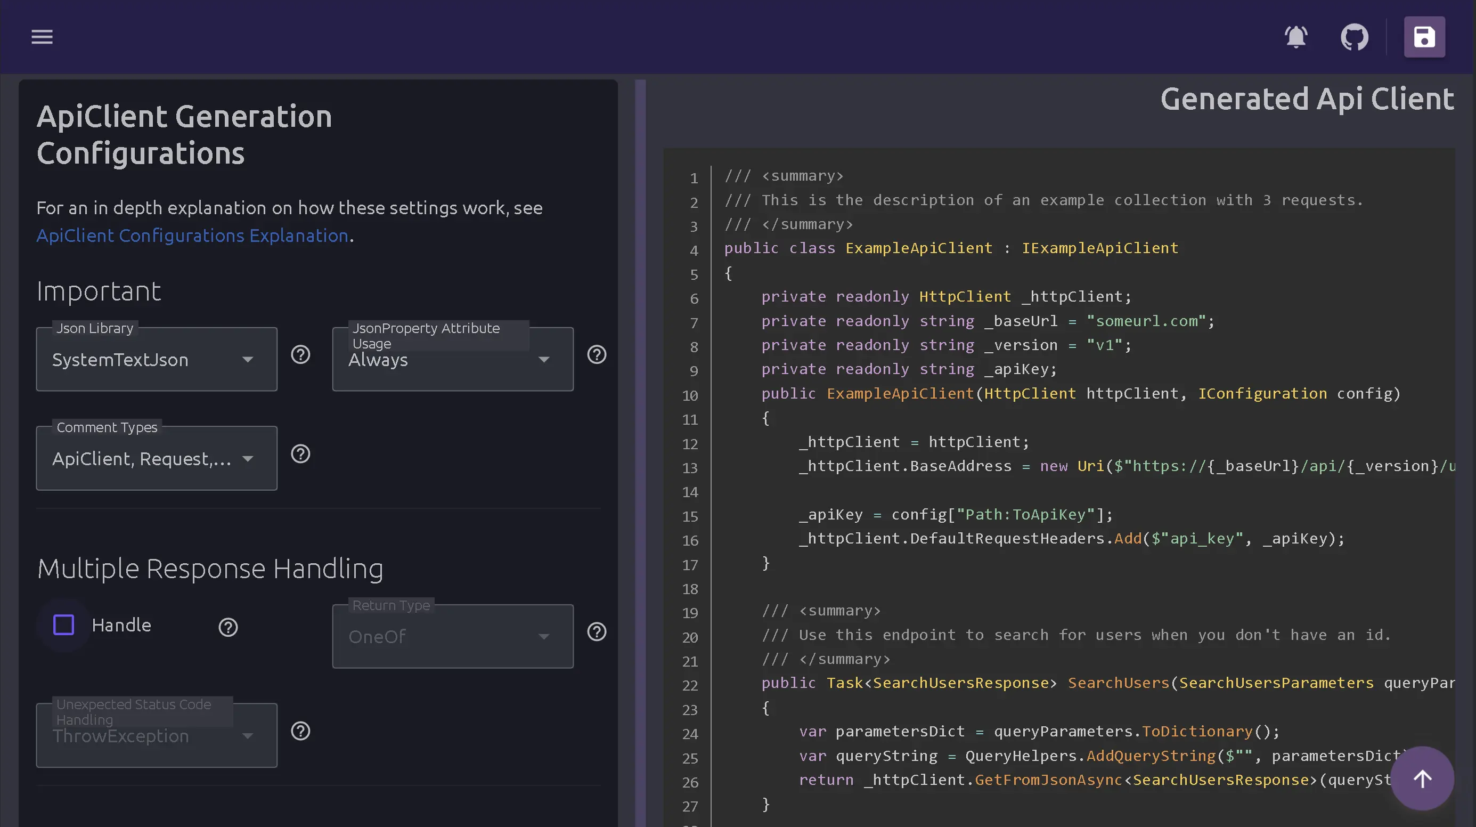The image size is (1476, 827).
Task: Enable the Handle multiple responses checkbox
Action: [x=63, y=625]
